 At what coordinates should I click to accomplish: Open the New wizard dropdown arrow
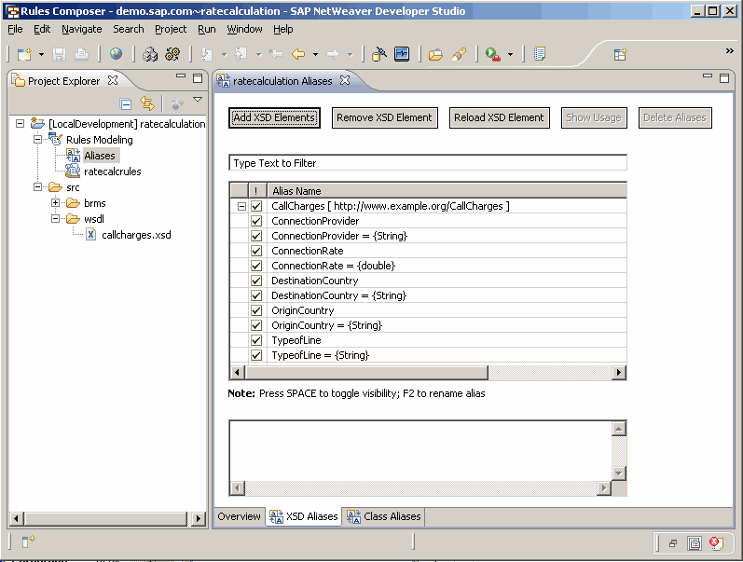pyautogui.click(x=41, y=54)
